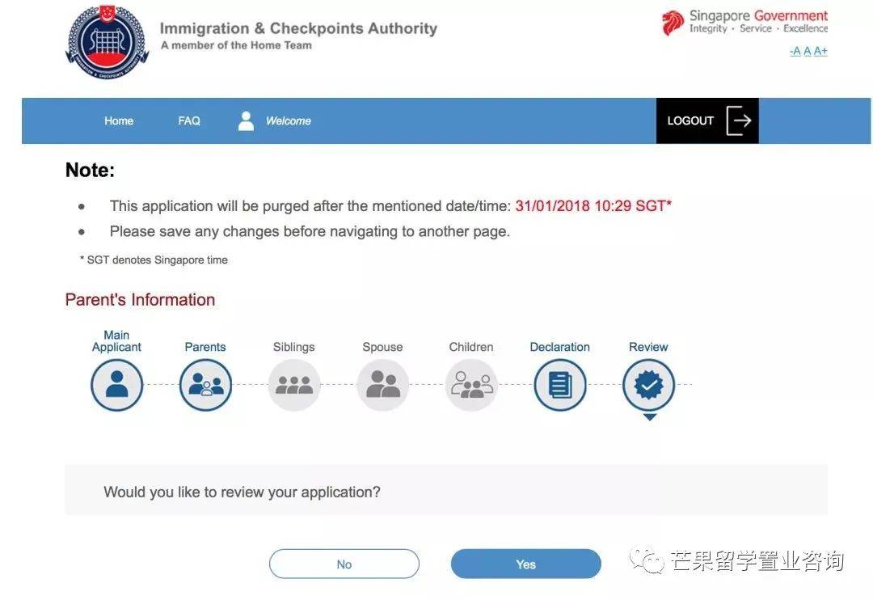Select the Spouse step icon
This screenshot has width=873, height=600.
click(x=382, y=385)
